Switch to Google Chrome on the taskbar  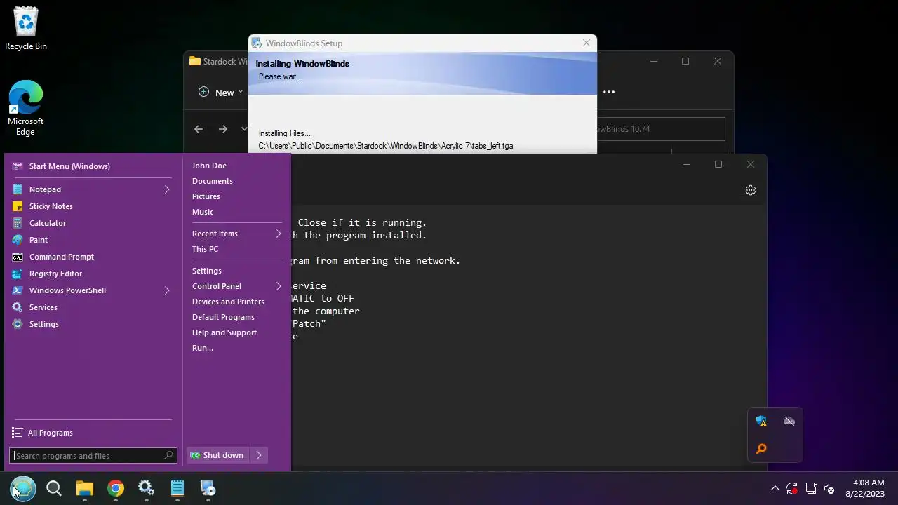coord(116,488)
